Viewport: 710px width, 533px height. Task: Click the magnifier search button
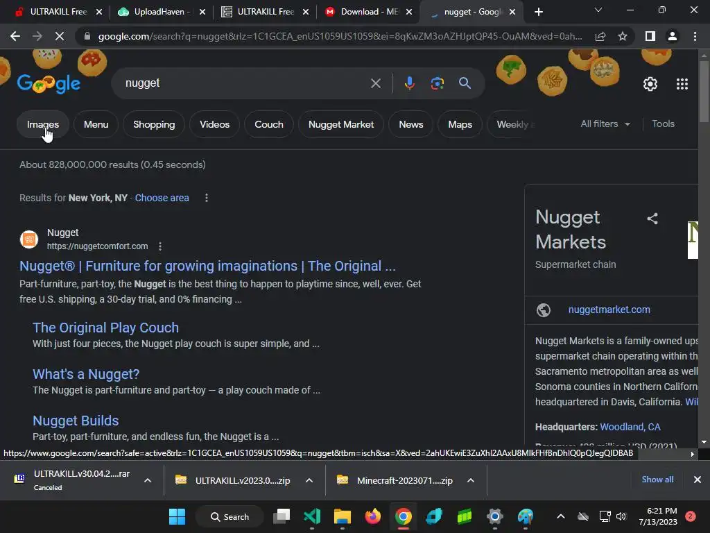tap(465, 83)
